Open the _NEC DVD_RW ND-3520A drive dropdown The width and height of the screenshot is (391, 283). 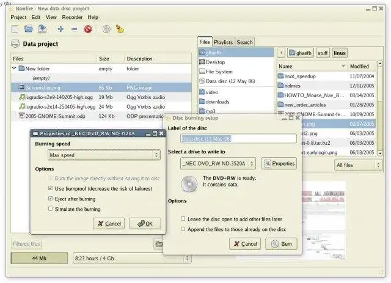point(218,163)
